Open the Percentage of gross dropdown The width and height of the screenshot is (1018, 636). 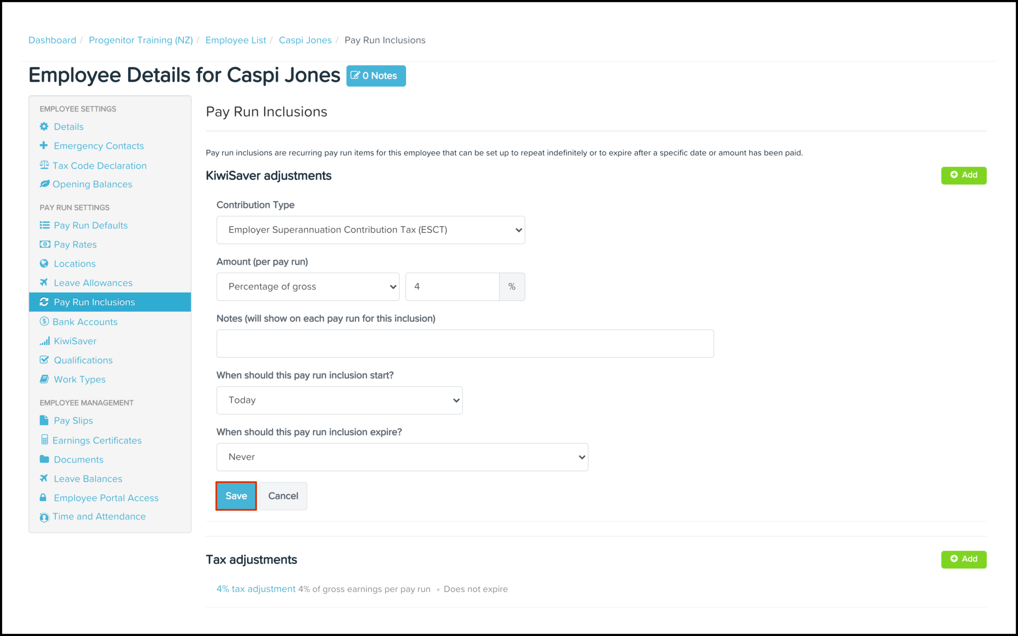[307, 287]
